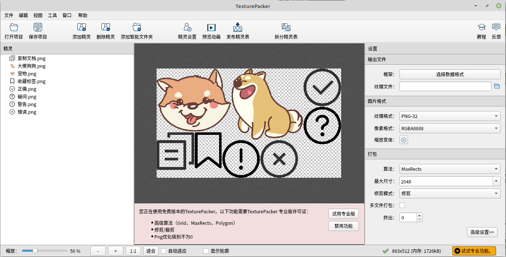Click 禁用功能 disable features button
The height and width of the screenshot is (257, 506).
(x=344, y=226)
